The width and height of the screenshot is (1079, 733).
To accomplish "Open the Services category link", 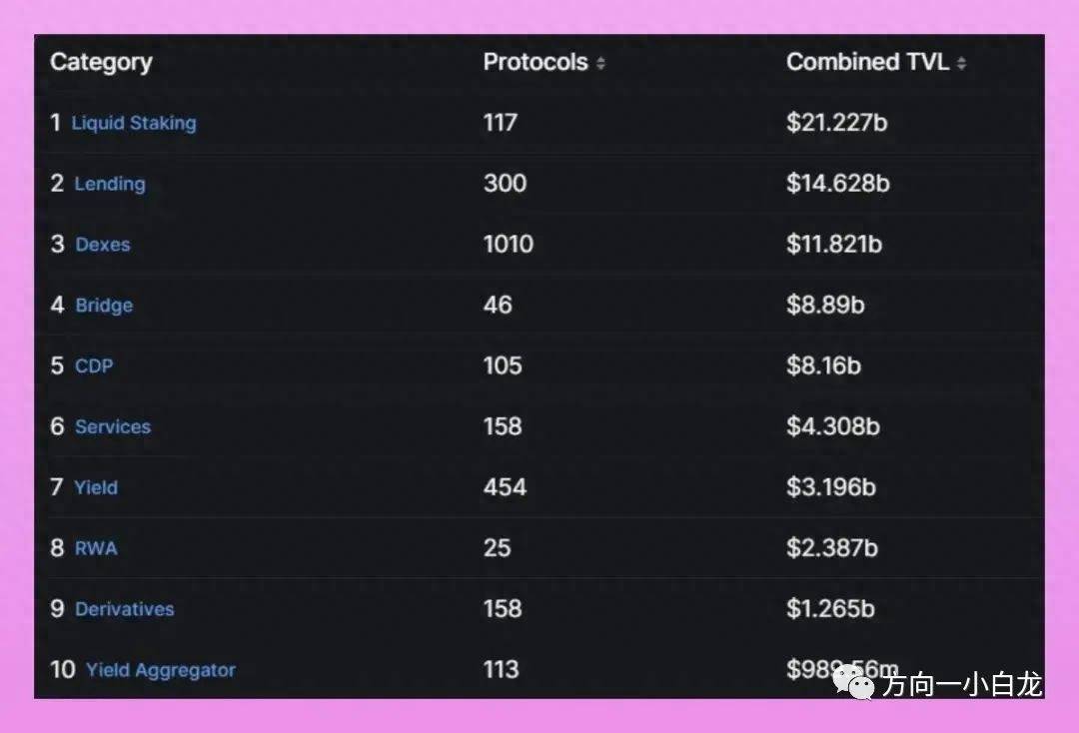I will pos(113,427).
